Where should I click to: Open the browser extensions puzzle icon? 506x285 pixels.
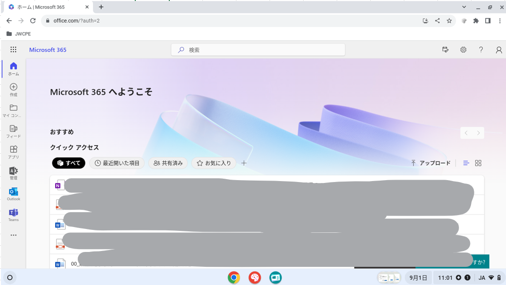pos(476,21)
